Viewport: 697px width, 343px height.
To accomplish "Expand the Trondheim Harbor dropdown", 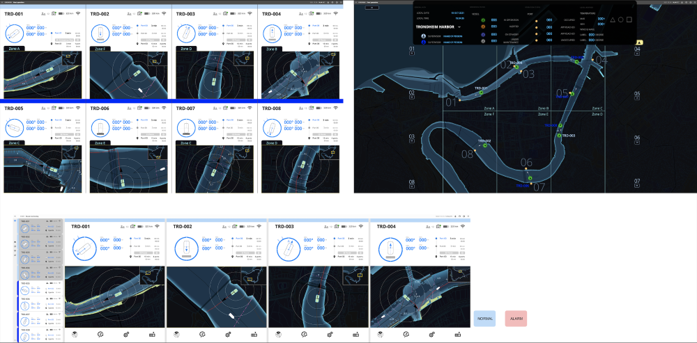I will pos(459,26).
